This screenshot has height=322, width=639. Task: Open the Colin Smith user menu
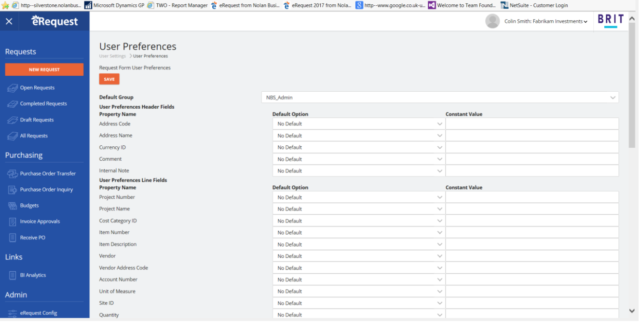(545, 21)
